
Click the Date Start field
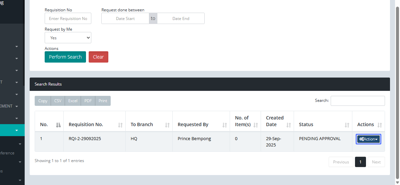point(125,19)
